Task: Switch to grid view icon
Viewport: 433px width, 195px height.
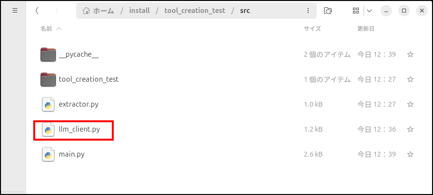Action: pos(356,11)
